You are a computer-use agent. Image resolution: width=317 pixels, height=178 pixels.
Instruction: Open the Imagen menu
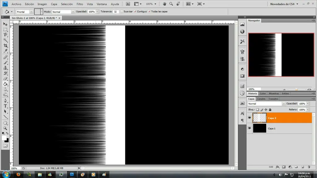pos(42,4)
